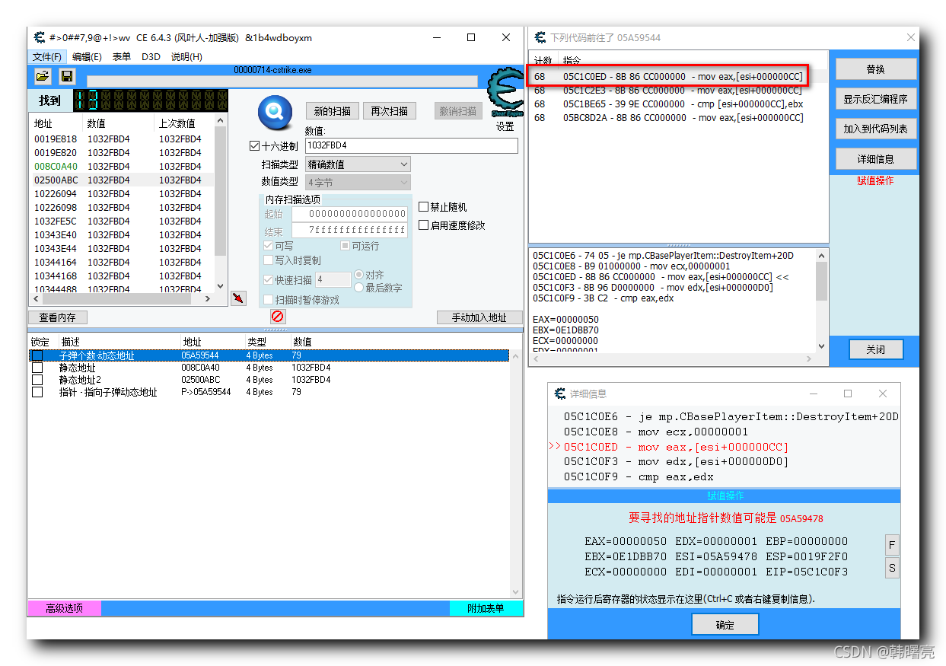This screenshot has width=946, height=666.
Task: Select the 最后数字 radio button
Action: [x=359, y=288]
